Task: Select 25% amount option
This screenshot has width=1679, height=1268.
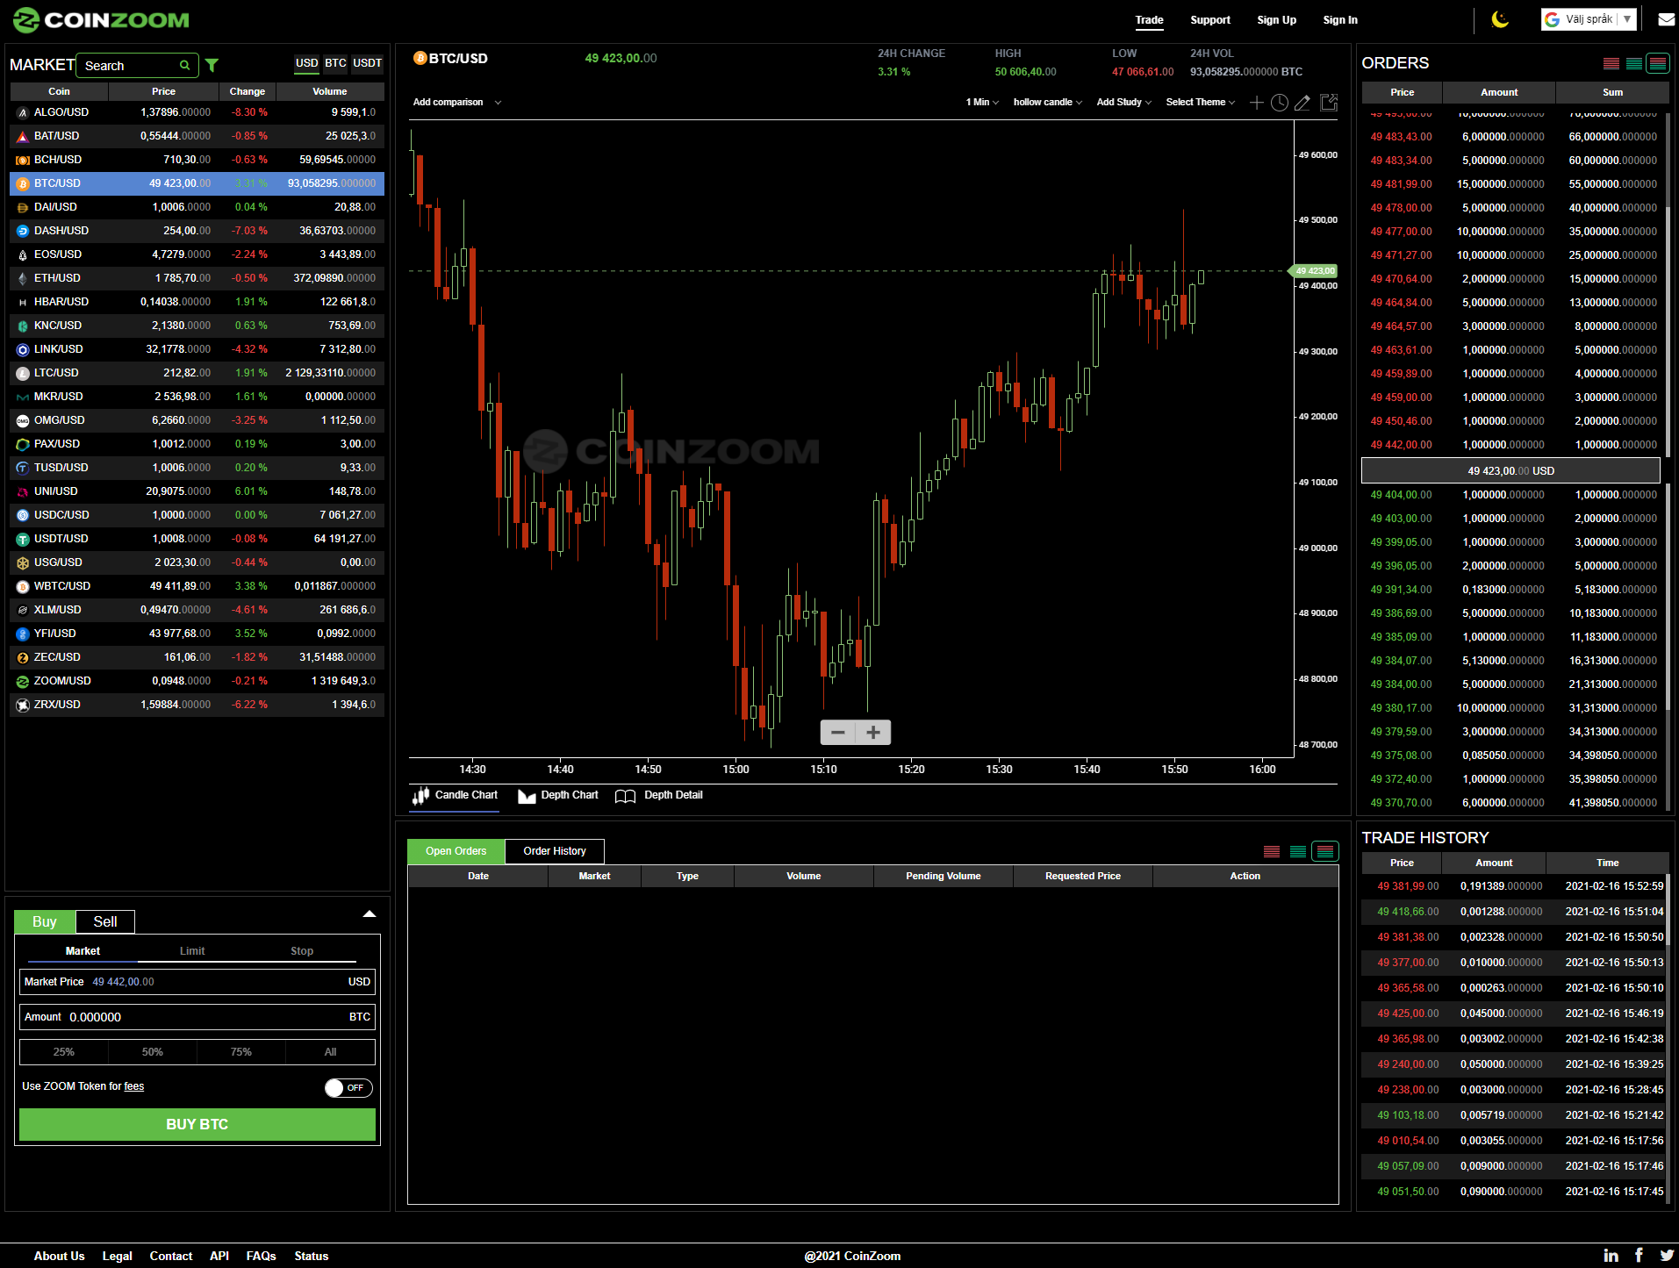Action: pos(64,1052)
